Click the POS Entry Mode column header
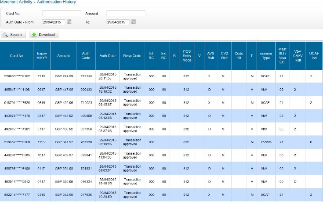 tap(187, 56)
